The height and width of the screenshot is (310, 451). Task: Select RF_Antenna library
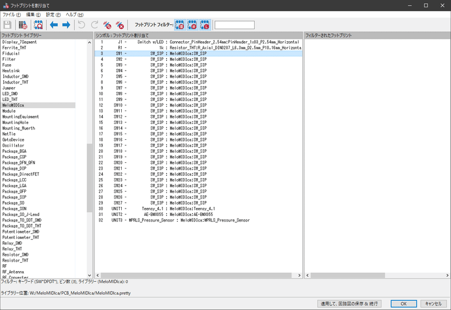(13, 272)
